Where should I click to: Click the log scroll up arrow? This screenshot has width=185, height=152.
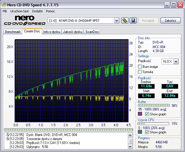pos(130,135)
